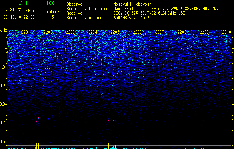
Task: Click the 0.6 frequency axis label
Action: tap(3, 142)
